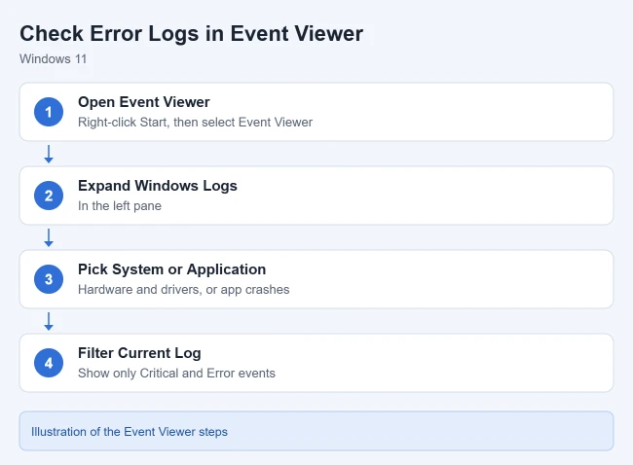The width and height of the screenshot is (633, 465).
Task: Select the "Windows 11" subtitle text
Action: [x=54, y=59]
